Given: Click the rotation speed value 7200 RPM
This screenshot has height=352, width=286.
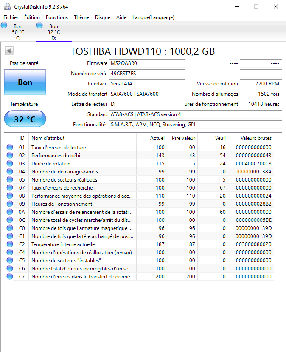Looking at the screenshot, I should (261, 84).
